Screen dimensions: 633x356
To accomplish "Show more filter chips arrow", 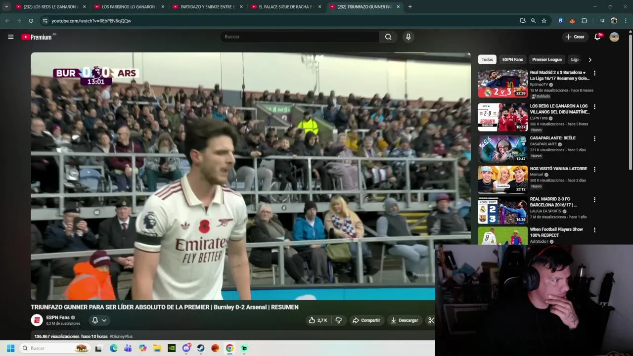I will pyautogui.click(x=589, y=60).
